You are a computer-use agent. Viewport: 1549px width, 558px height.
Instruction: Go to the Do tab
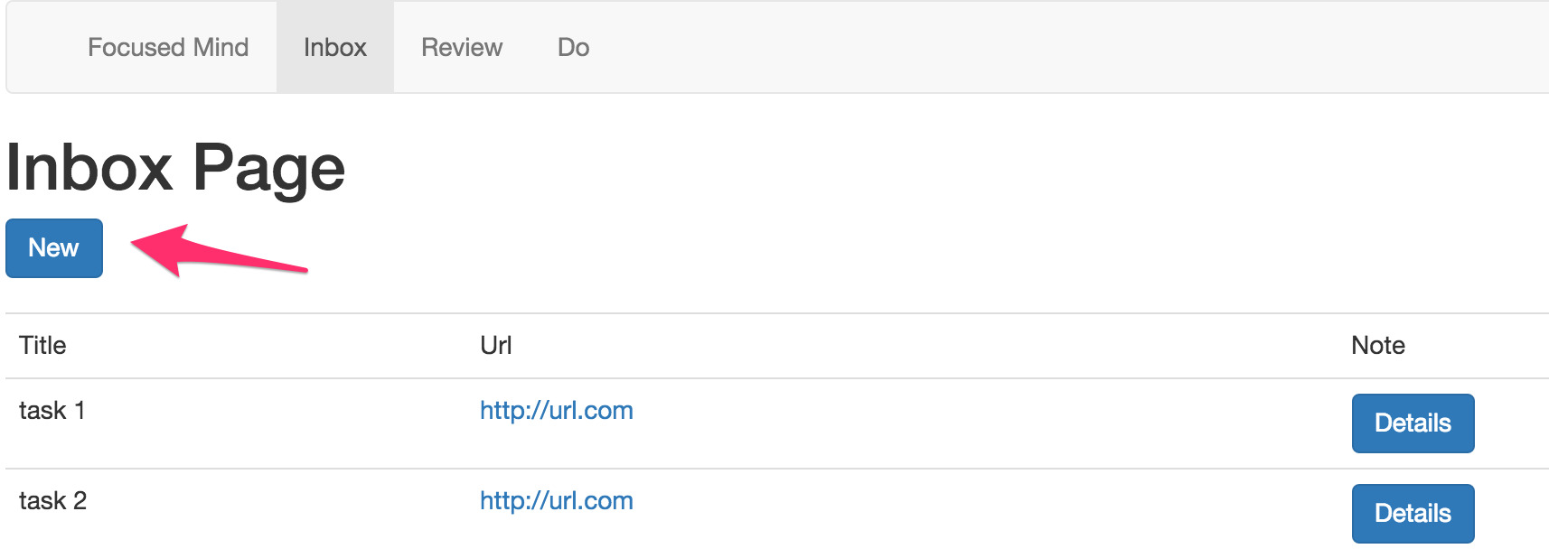574,47
